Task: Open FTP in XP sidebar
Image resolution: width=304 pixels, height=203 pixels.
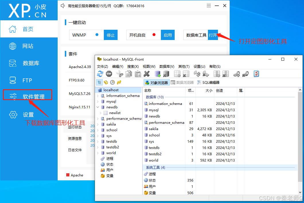Action: [x=29, y=80]
